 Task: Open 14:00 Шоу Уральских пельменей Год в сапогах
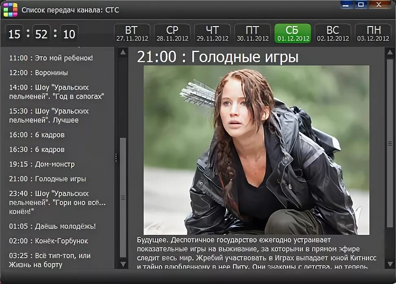coord(57,92)
